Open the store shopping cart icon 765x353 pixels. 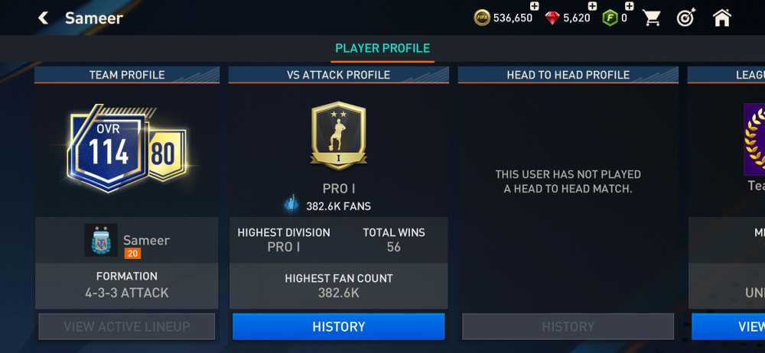(x=651, y=18)
